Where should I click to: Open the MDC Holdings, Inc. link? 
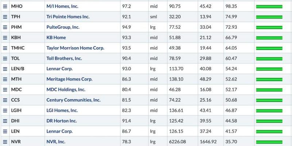pyautogui.click(x=66, y=89)
